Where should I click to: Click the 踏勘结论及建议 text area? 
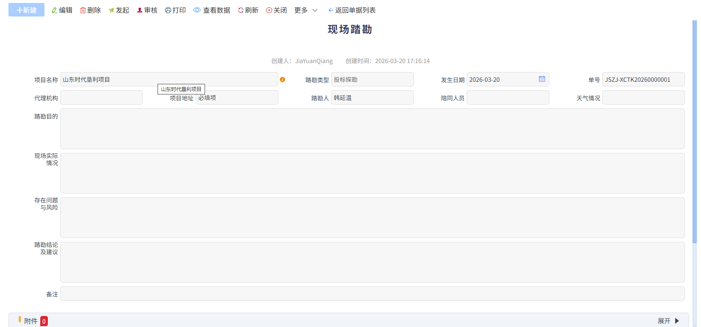372,262
